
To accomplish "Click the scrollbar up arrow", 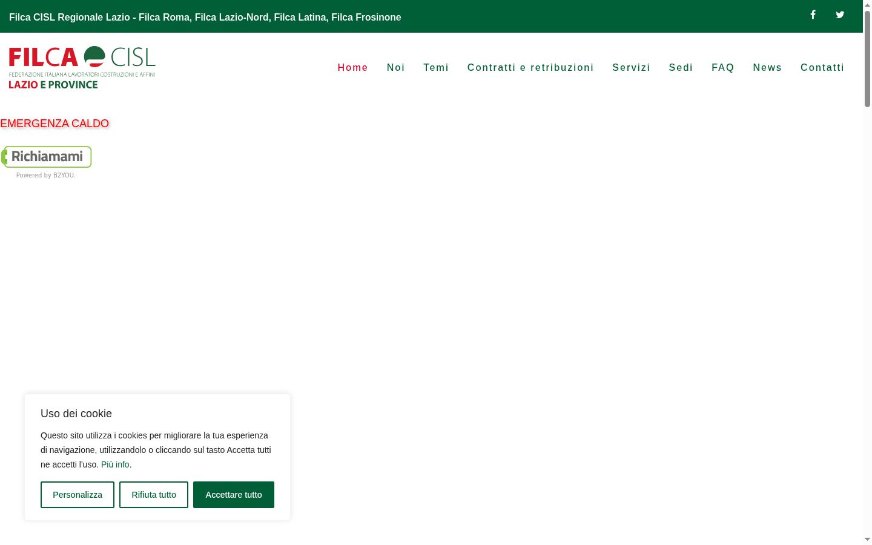I will pyautogui.click(x=867, y=5).
